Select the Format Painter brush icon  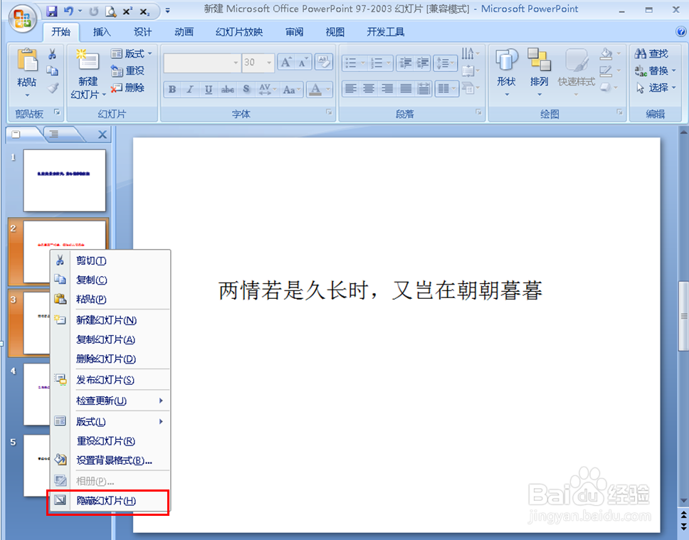[53, 88]
